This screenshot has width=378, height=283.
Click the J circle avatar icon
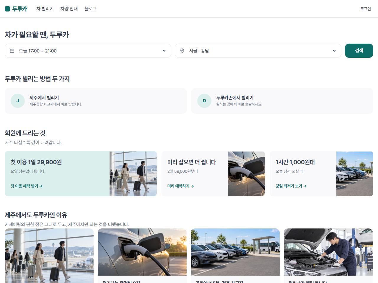[18, 101]
